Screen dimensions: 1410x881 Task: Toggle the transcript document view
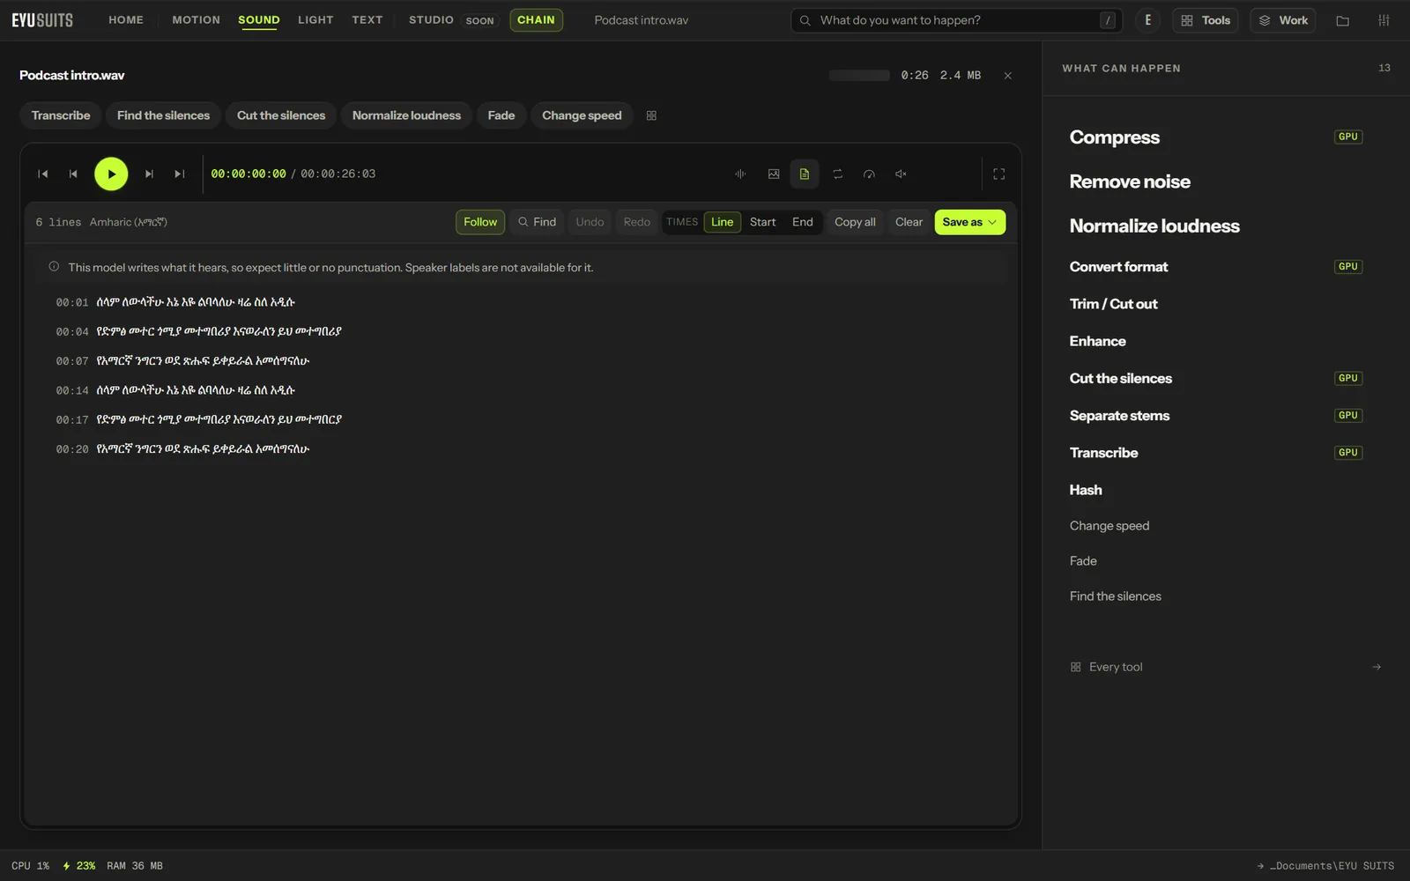(x=805, y=174)
